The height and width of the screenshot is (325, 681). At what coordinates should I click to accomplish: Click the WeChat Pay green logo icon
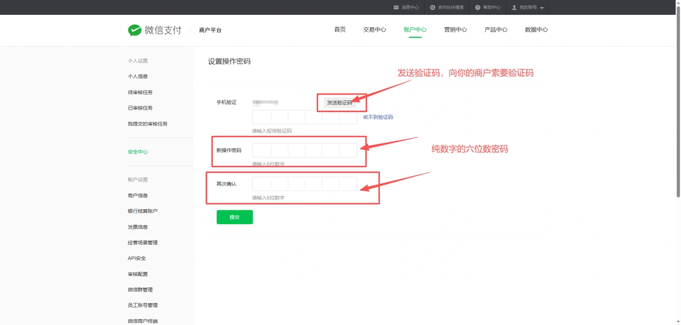pos(135,30)
